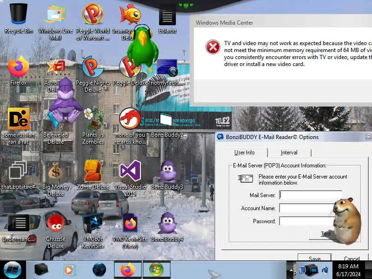Open Windows Media Player in taskbar
This screenshot has height=279, width=372.
69,270
